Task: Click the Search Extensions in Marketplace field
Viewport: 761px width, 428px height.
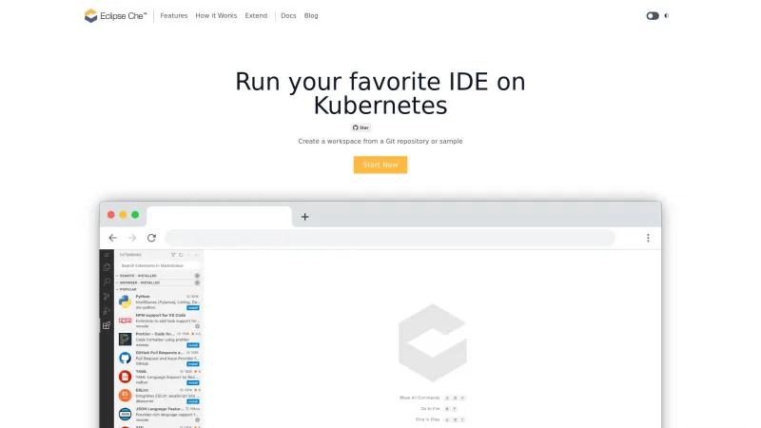Action: click(159, 265)
